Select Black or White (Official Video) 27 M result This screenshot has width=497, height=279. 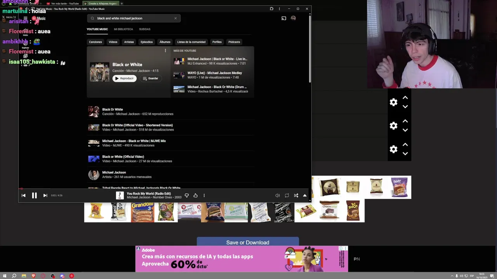coord(171,159)
